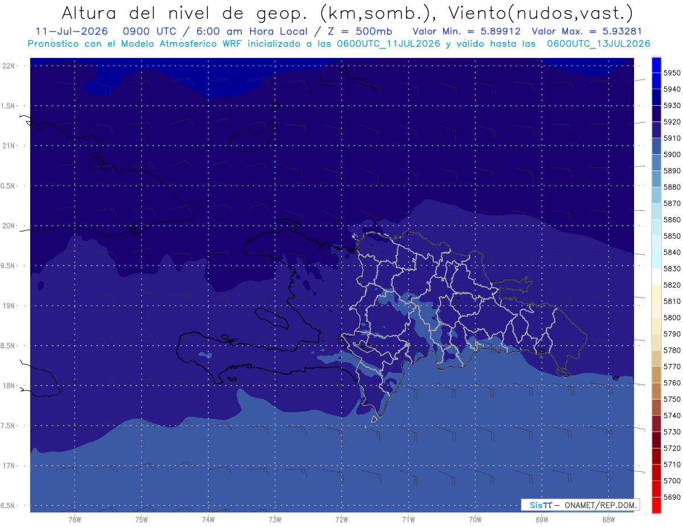Click the longitude axis label '71W'
Image resolution: width=683 pixels, height=527 pixels.
coord(408,520)
